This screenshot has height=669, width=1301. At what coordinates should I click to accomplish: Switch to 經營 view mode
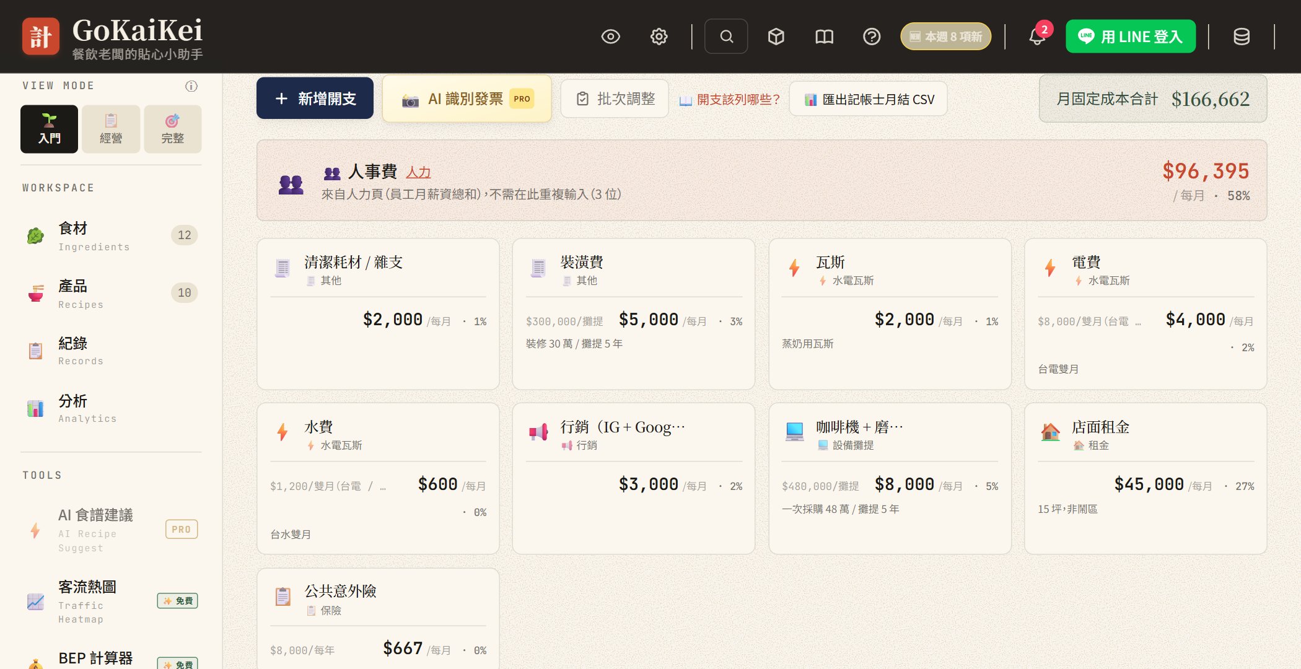(111, 129)
